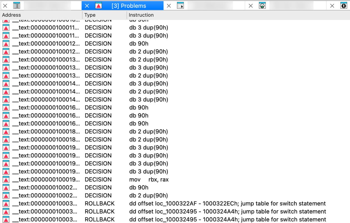350x223 pixels.
Task: Click the red triangle Problems tab icon
Action: click(98, 6)
